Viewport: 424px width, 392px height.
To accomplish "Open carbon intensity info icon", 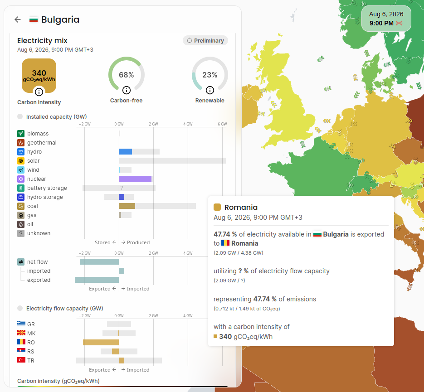I will [39, 92].
